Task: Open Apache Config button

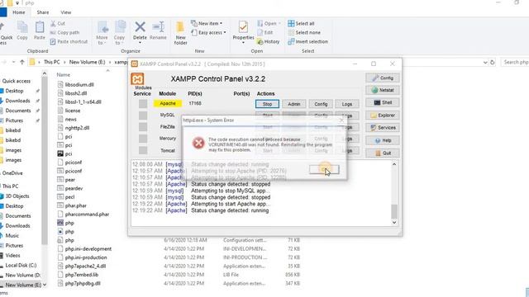Action: (x=321, y=104)
